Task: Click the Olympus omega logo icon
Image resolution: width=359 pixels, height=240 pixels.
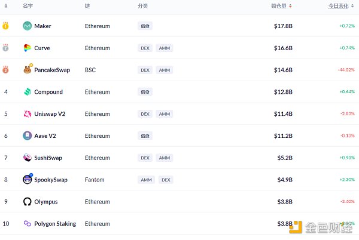Action: point(28,202)
